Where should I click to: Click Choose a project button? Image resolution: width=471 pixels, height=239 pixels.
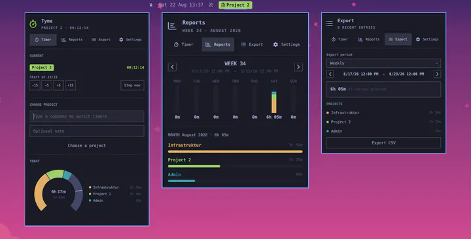(87, 146)
